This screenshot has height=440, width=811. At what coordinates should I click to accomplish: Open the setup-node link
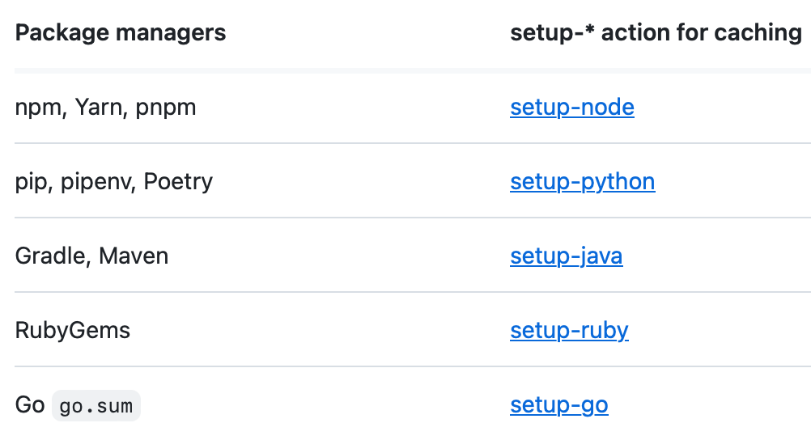(x=571, y=108)
